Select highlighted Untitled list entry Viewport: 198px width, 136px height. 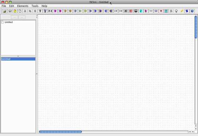point(18,59)
